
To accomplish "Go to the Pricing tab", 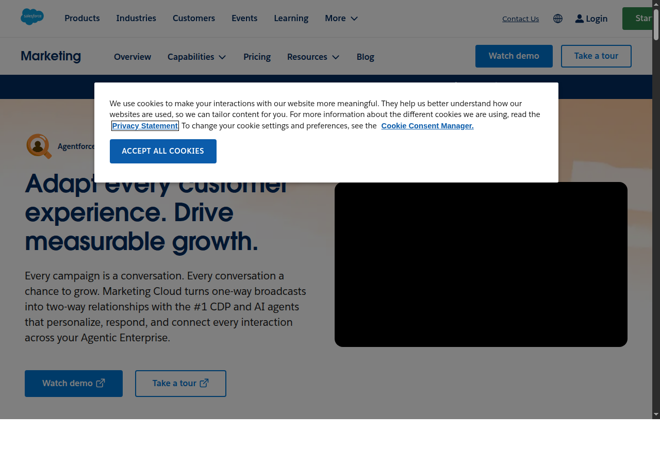I will coord(257,57).
